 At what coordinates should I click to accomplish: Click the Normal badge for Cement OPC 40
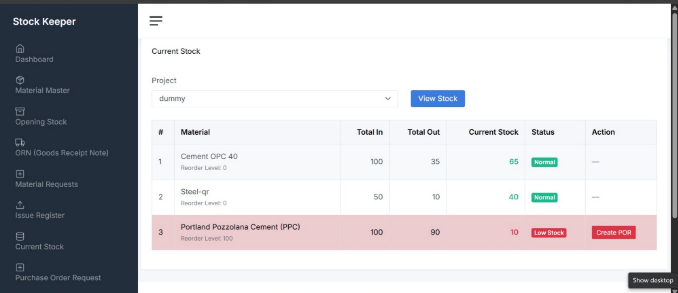click(x=544, y=162)
